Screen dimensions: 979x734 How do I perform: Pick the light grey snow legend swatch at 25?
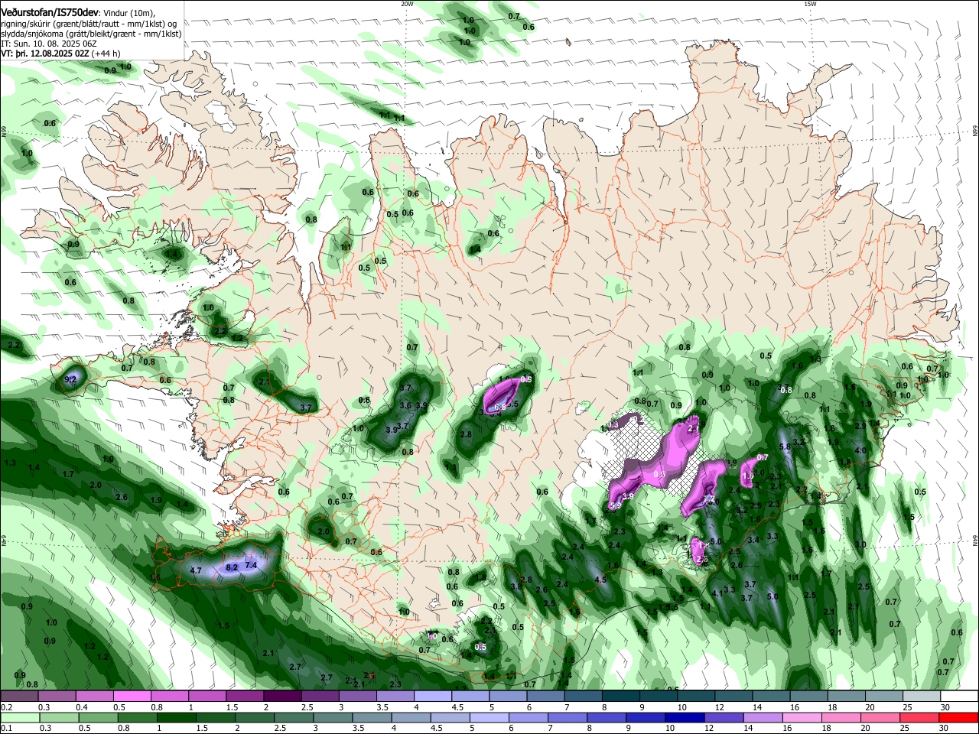click(x=922, y=696)
